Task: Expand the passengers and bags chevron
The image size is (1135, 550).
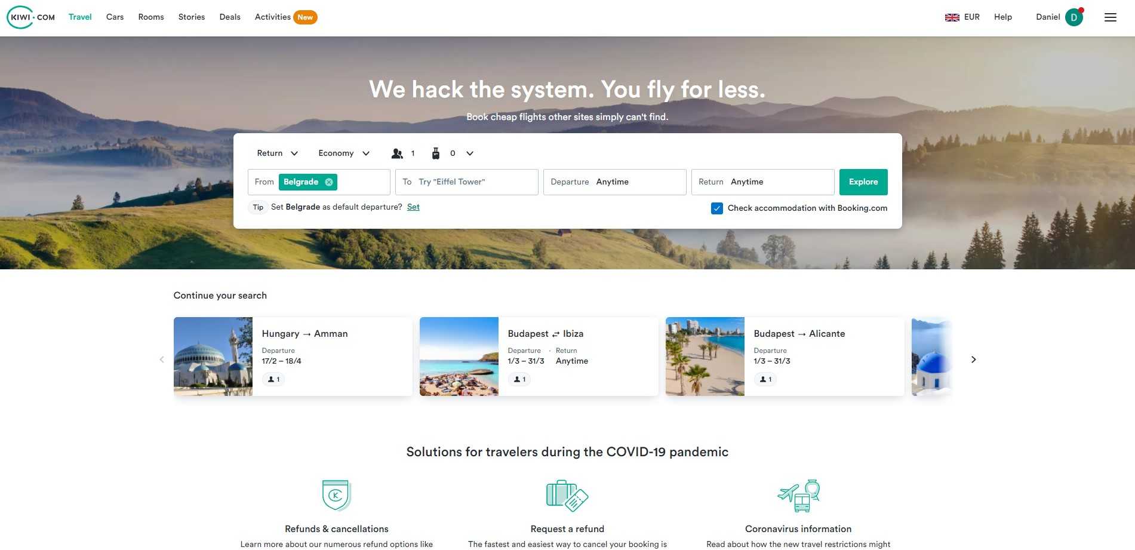Action: (470, 153)
